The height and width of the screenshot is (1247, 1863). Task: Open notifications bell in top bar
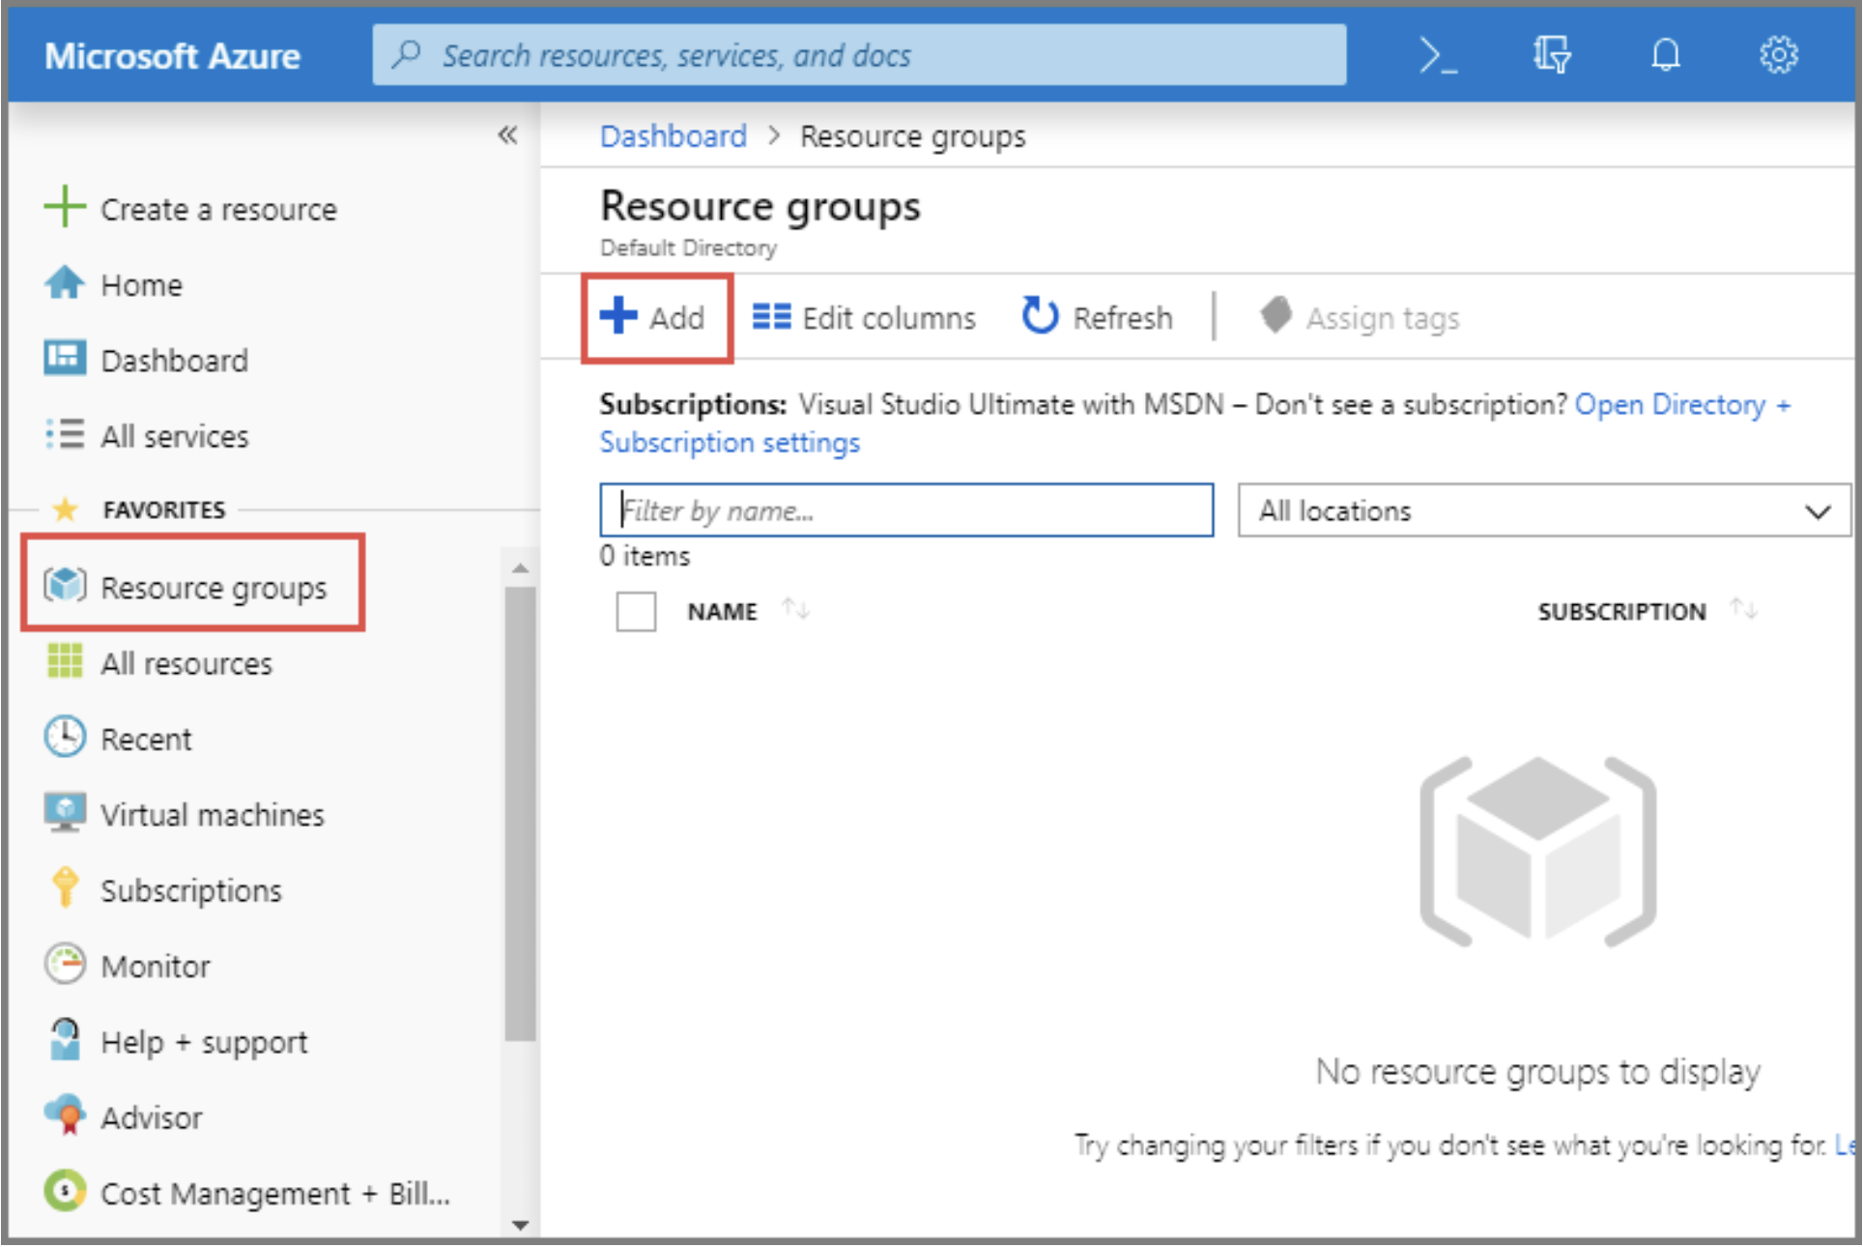(1664, 54)
